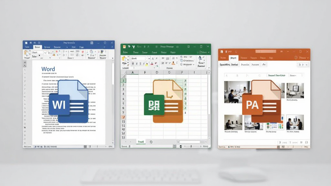Viewport: 331px width, 186px height.
Task: Click the save icon in PowerPoint title bar
Action: 222,51
